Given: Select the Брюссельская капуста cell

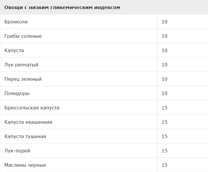Looking at the screenshot, I should (x=32, y=108).
